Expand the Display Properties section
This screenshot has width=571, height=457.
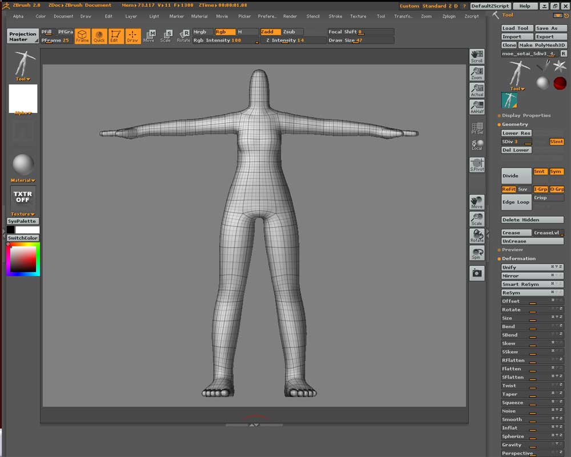[526, 115]
